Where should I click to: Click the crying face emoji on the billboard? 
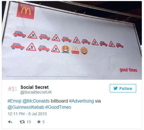pos(65,49)
